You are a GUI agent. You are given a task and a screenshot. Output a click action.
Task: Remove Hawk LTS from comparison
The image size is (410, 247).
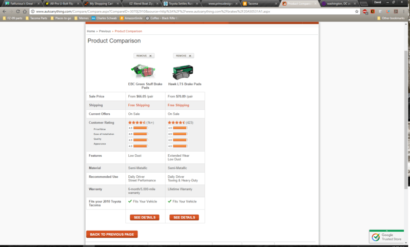point(184,56)
